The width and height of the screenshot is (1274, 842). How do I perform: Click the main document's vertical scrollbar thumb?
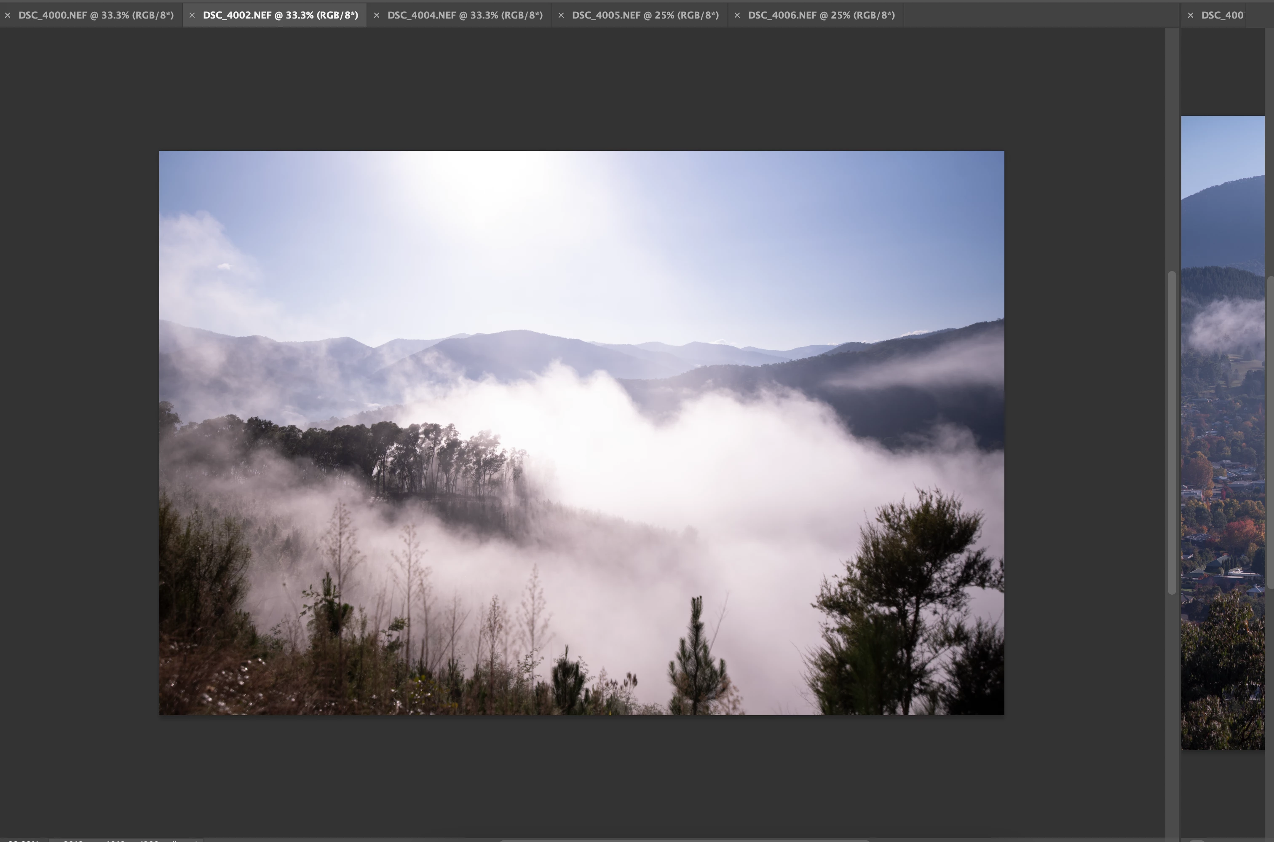coord(1172,432)
